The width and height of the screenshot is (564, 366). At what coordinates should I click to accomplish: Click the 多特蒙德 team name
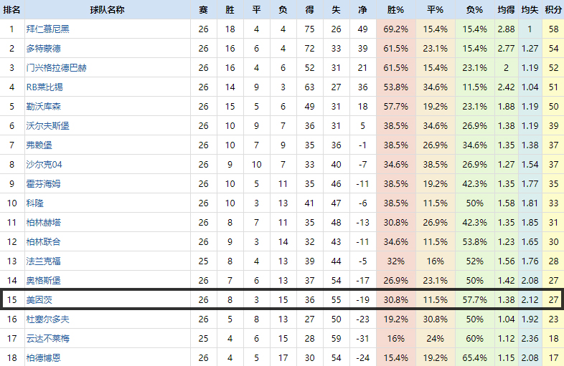click(43, 49)
